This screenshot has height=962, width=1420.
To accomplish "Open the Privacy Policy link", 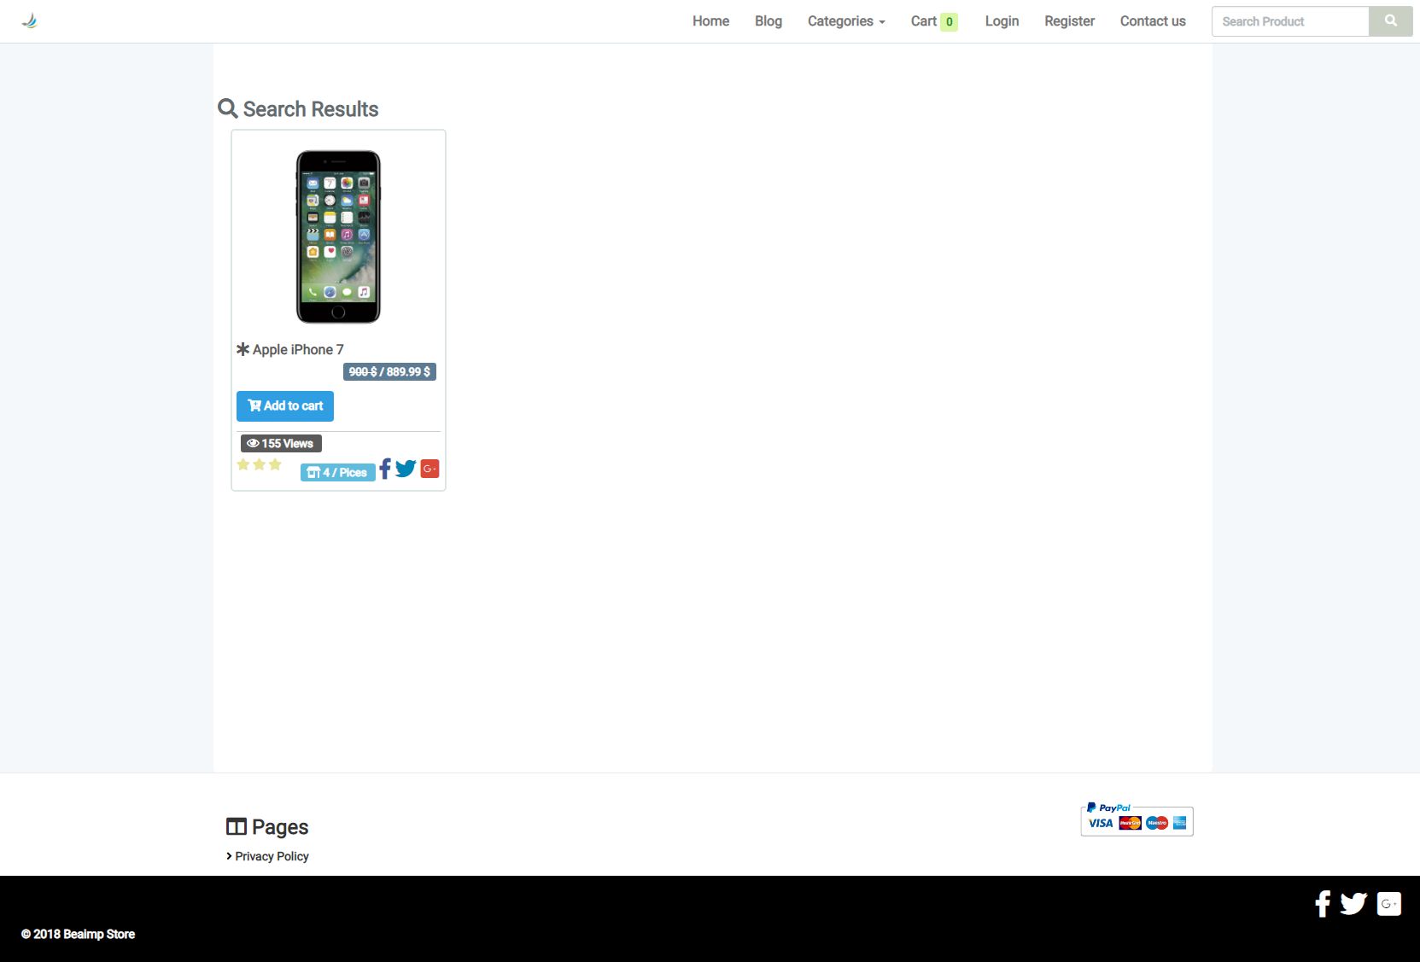I will pyautogui.click(x=272, y=856).
